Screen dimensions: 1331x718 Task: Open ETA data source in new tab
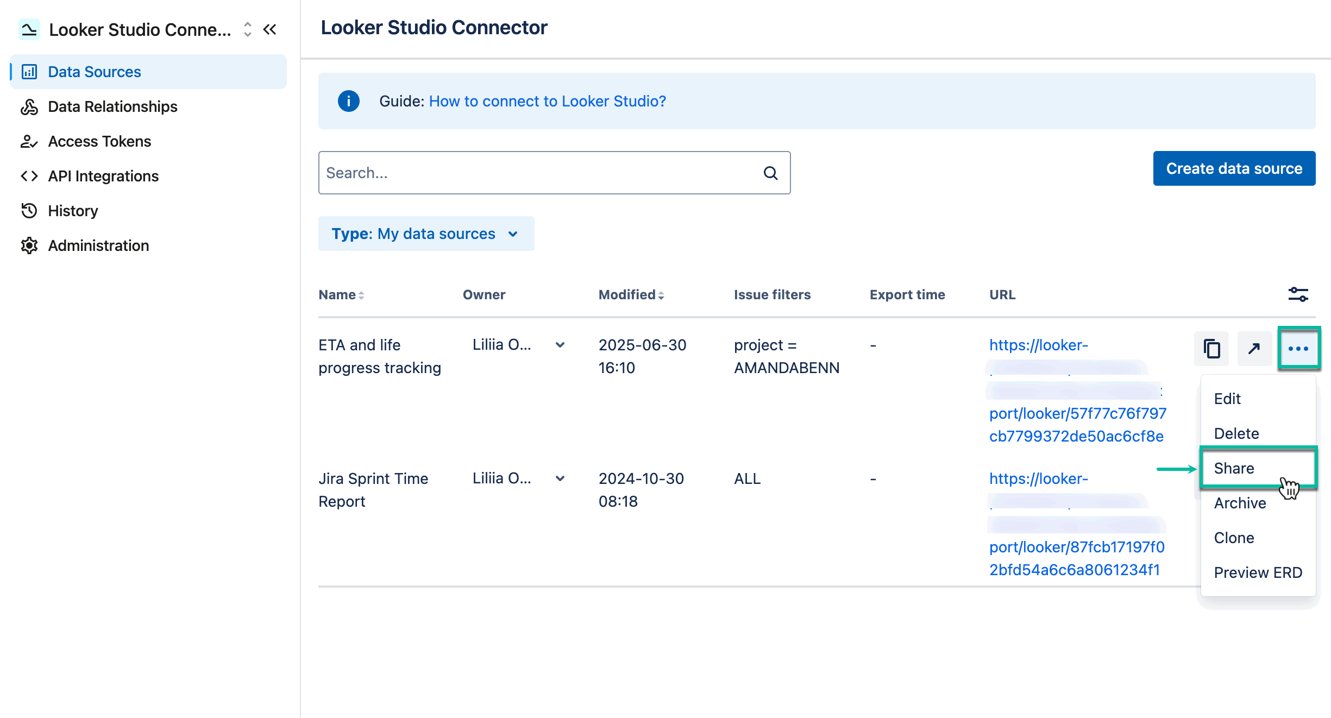tap(1254, 349)
